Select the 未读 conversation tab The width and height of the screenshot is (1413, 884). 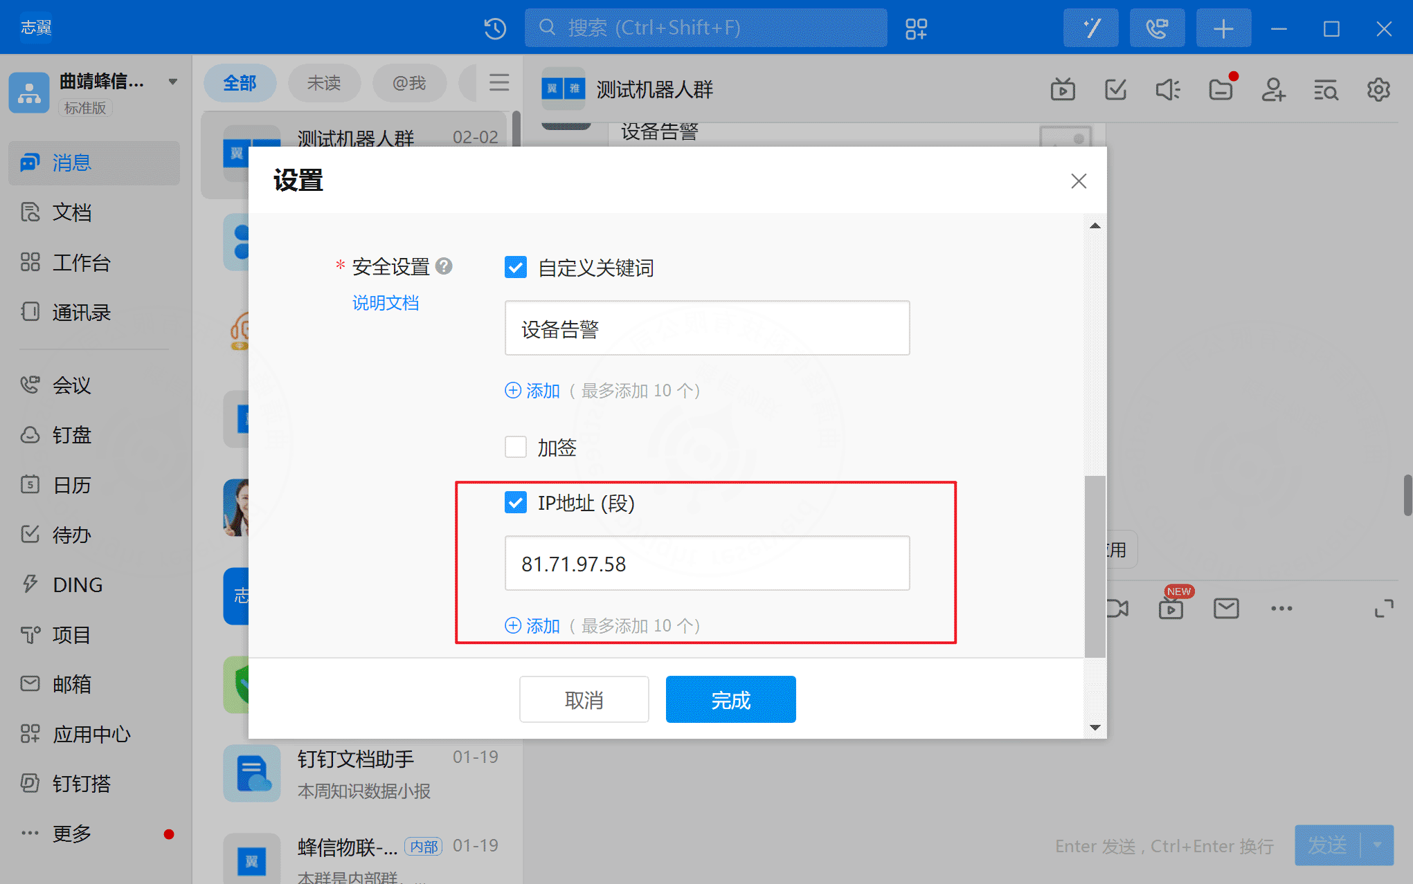coord(324,83)
